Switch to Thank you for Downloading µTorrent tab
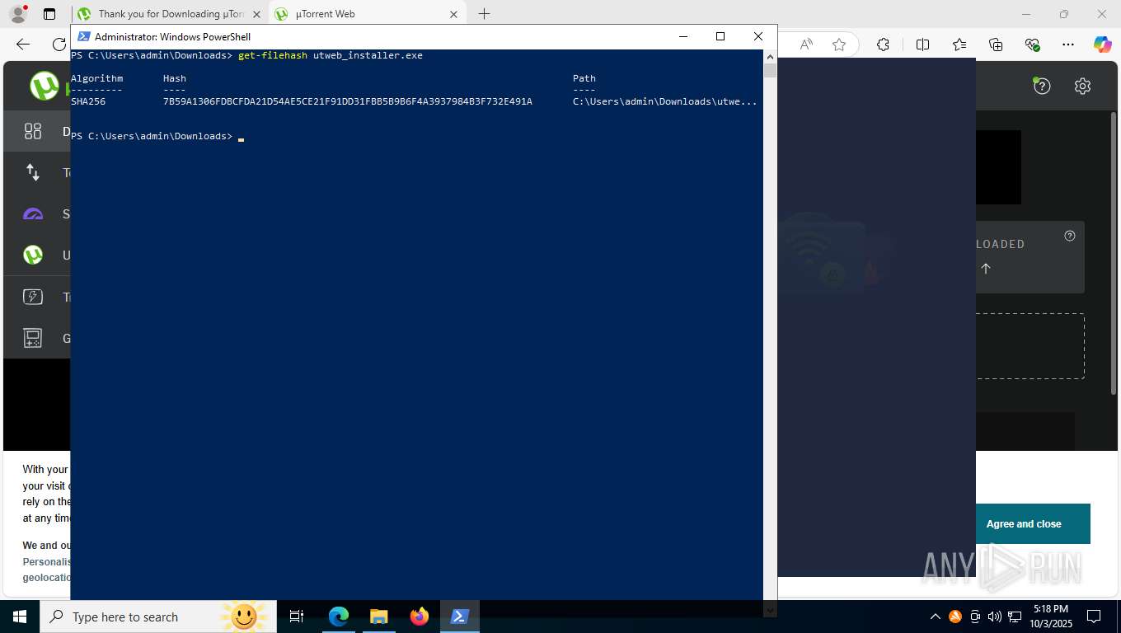 [x=171, y=14]
